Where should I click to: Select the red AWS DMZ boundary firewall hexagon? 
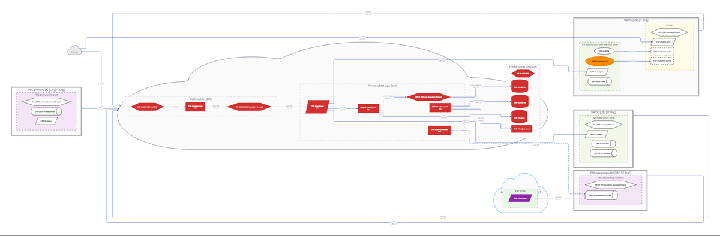point(248,107)
